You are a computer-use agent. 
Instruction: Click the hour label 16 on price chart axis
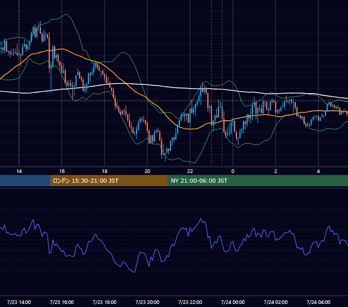tap(62, 171)
